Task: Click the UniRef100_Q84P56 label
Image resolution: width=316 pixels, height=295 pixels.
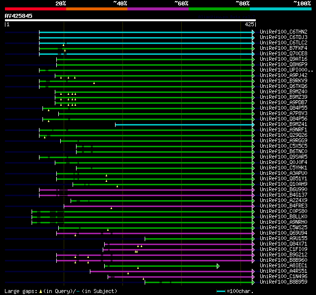Action: (283, 119)
